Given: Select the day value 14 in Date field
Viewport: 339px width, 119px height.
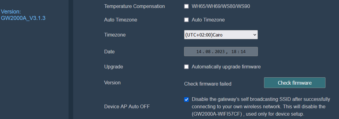Looking at the screenshot, I should 199,52.
